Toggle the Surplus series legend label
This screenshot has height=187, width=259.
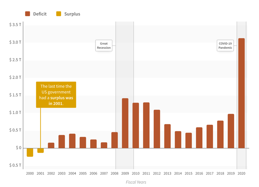click(72, 14)
